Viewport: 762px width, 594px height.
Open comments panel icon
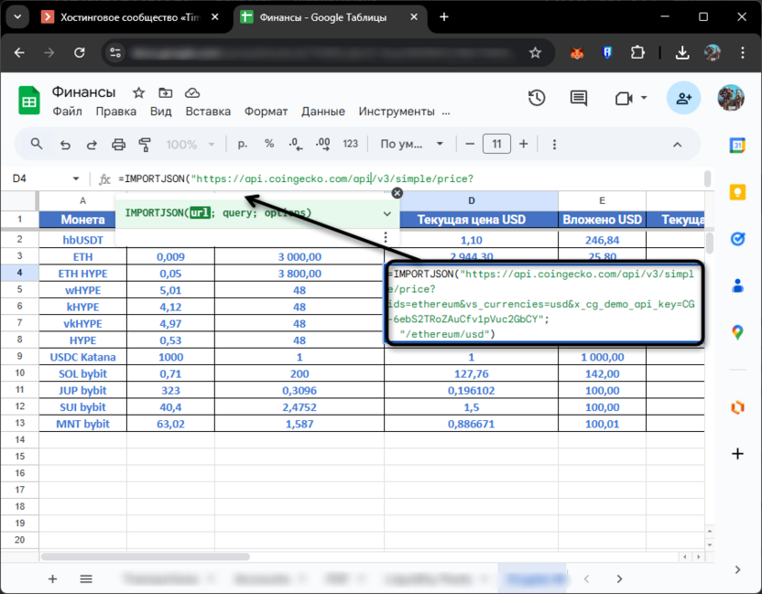pyautogui.click(x=578, y=97)
